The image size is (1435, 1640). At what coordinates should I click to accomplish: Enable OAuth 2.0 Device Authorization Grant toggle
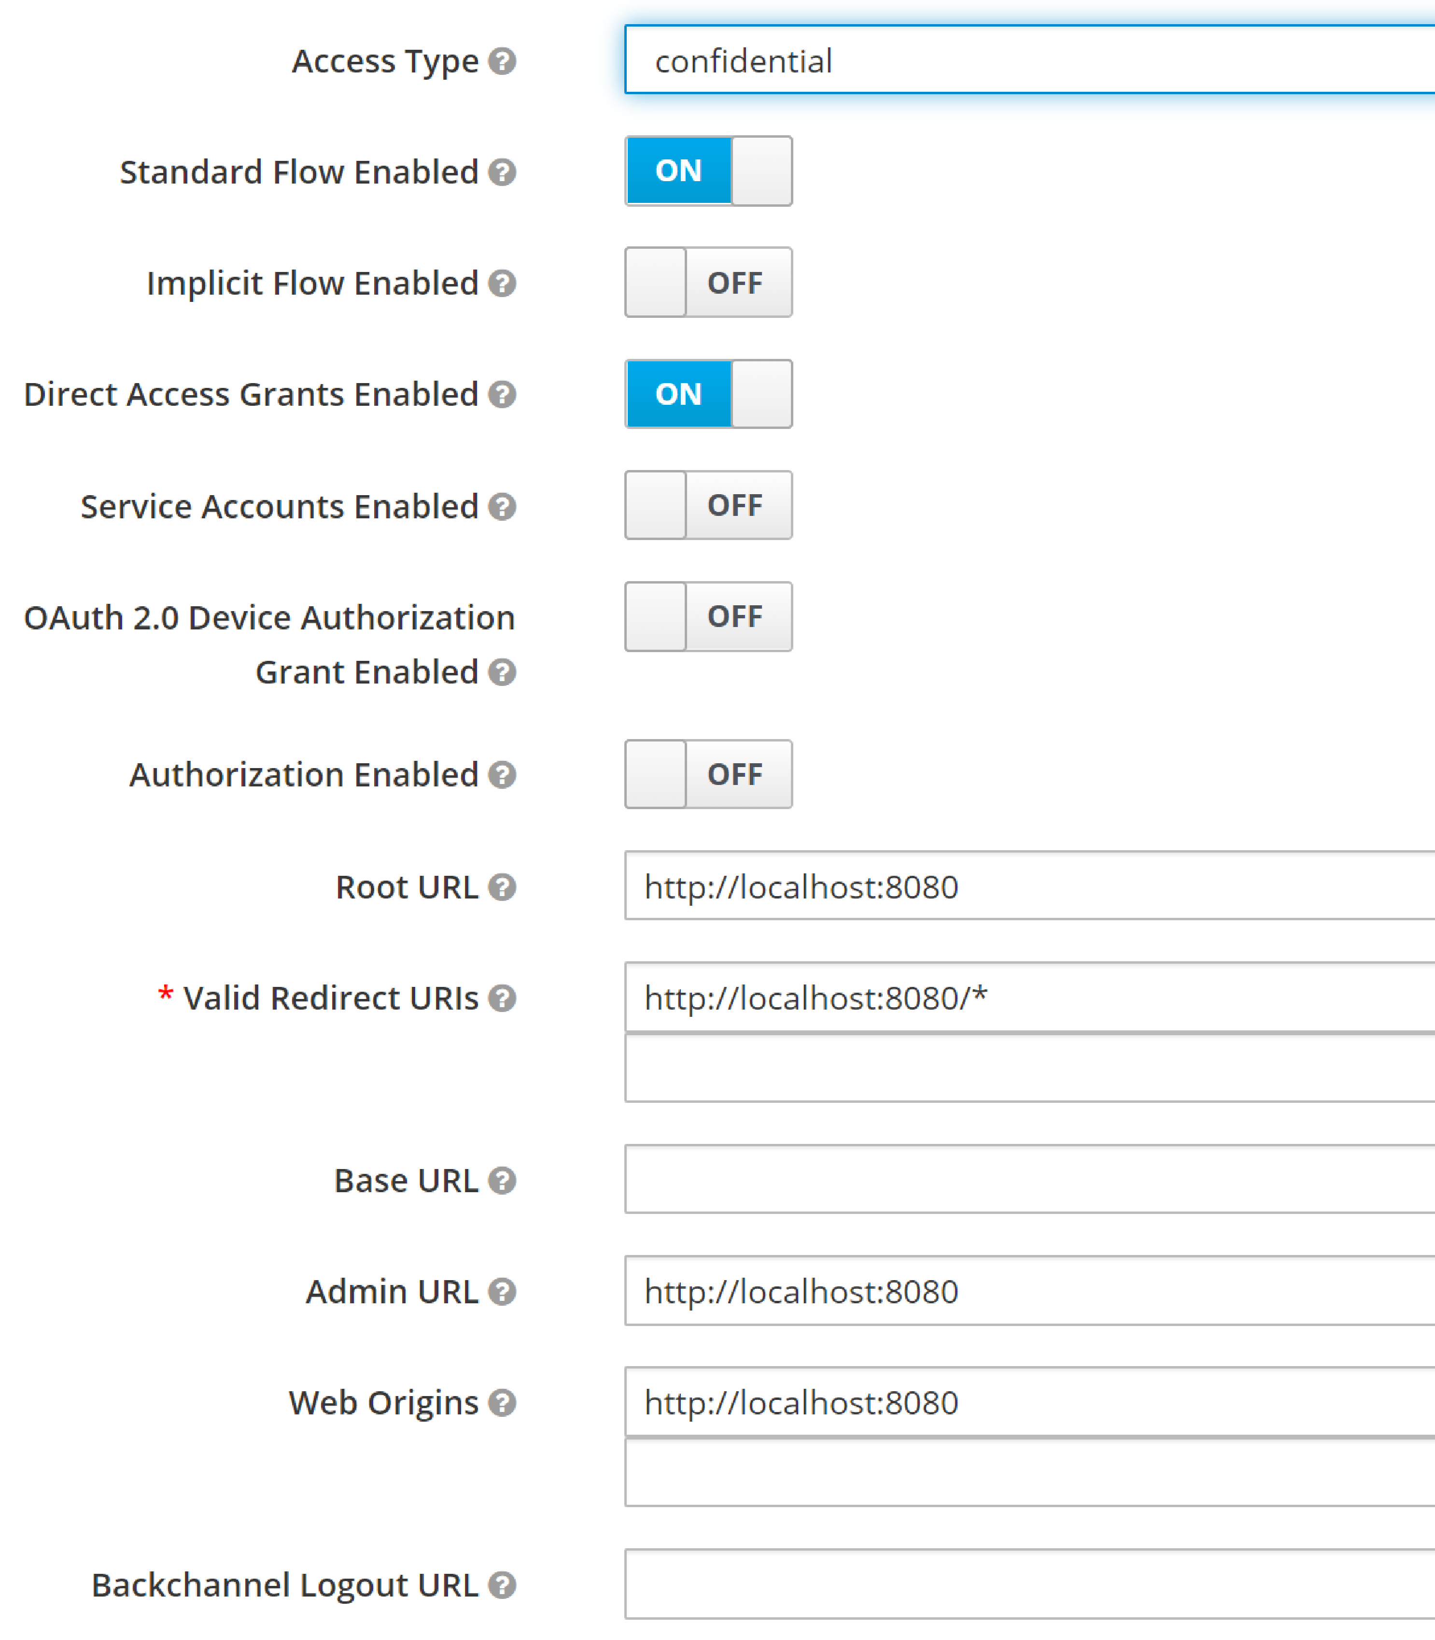(708, 616)
